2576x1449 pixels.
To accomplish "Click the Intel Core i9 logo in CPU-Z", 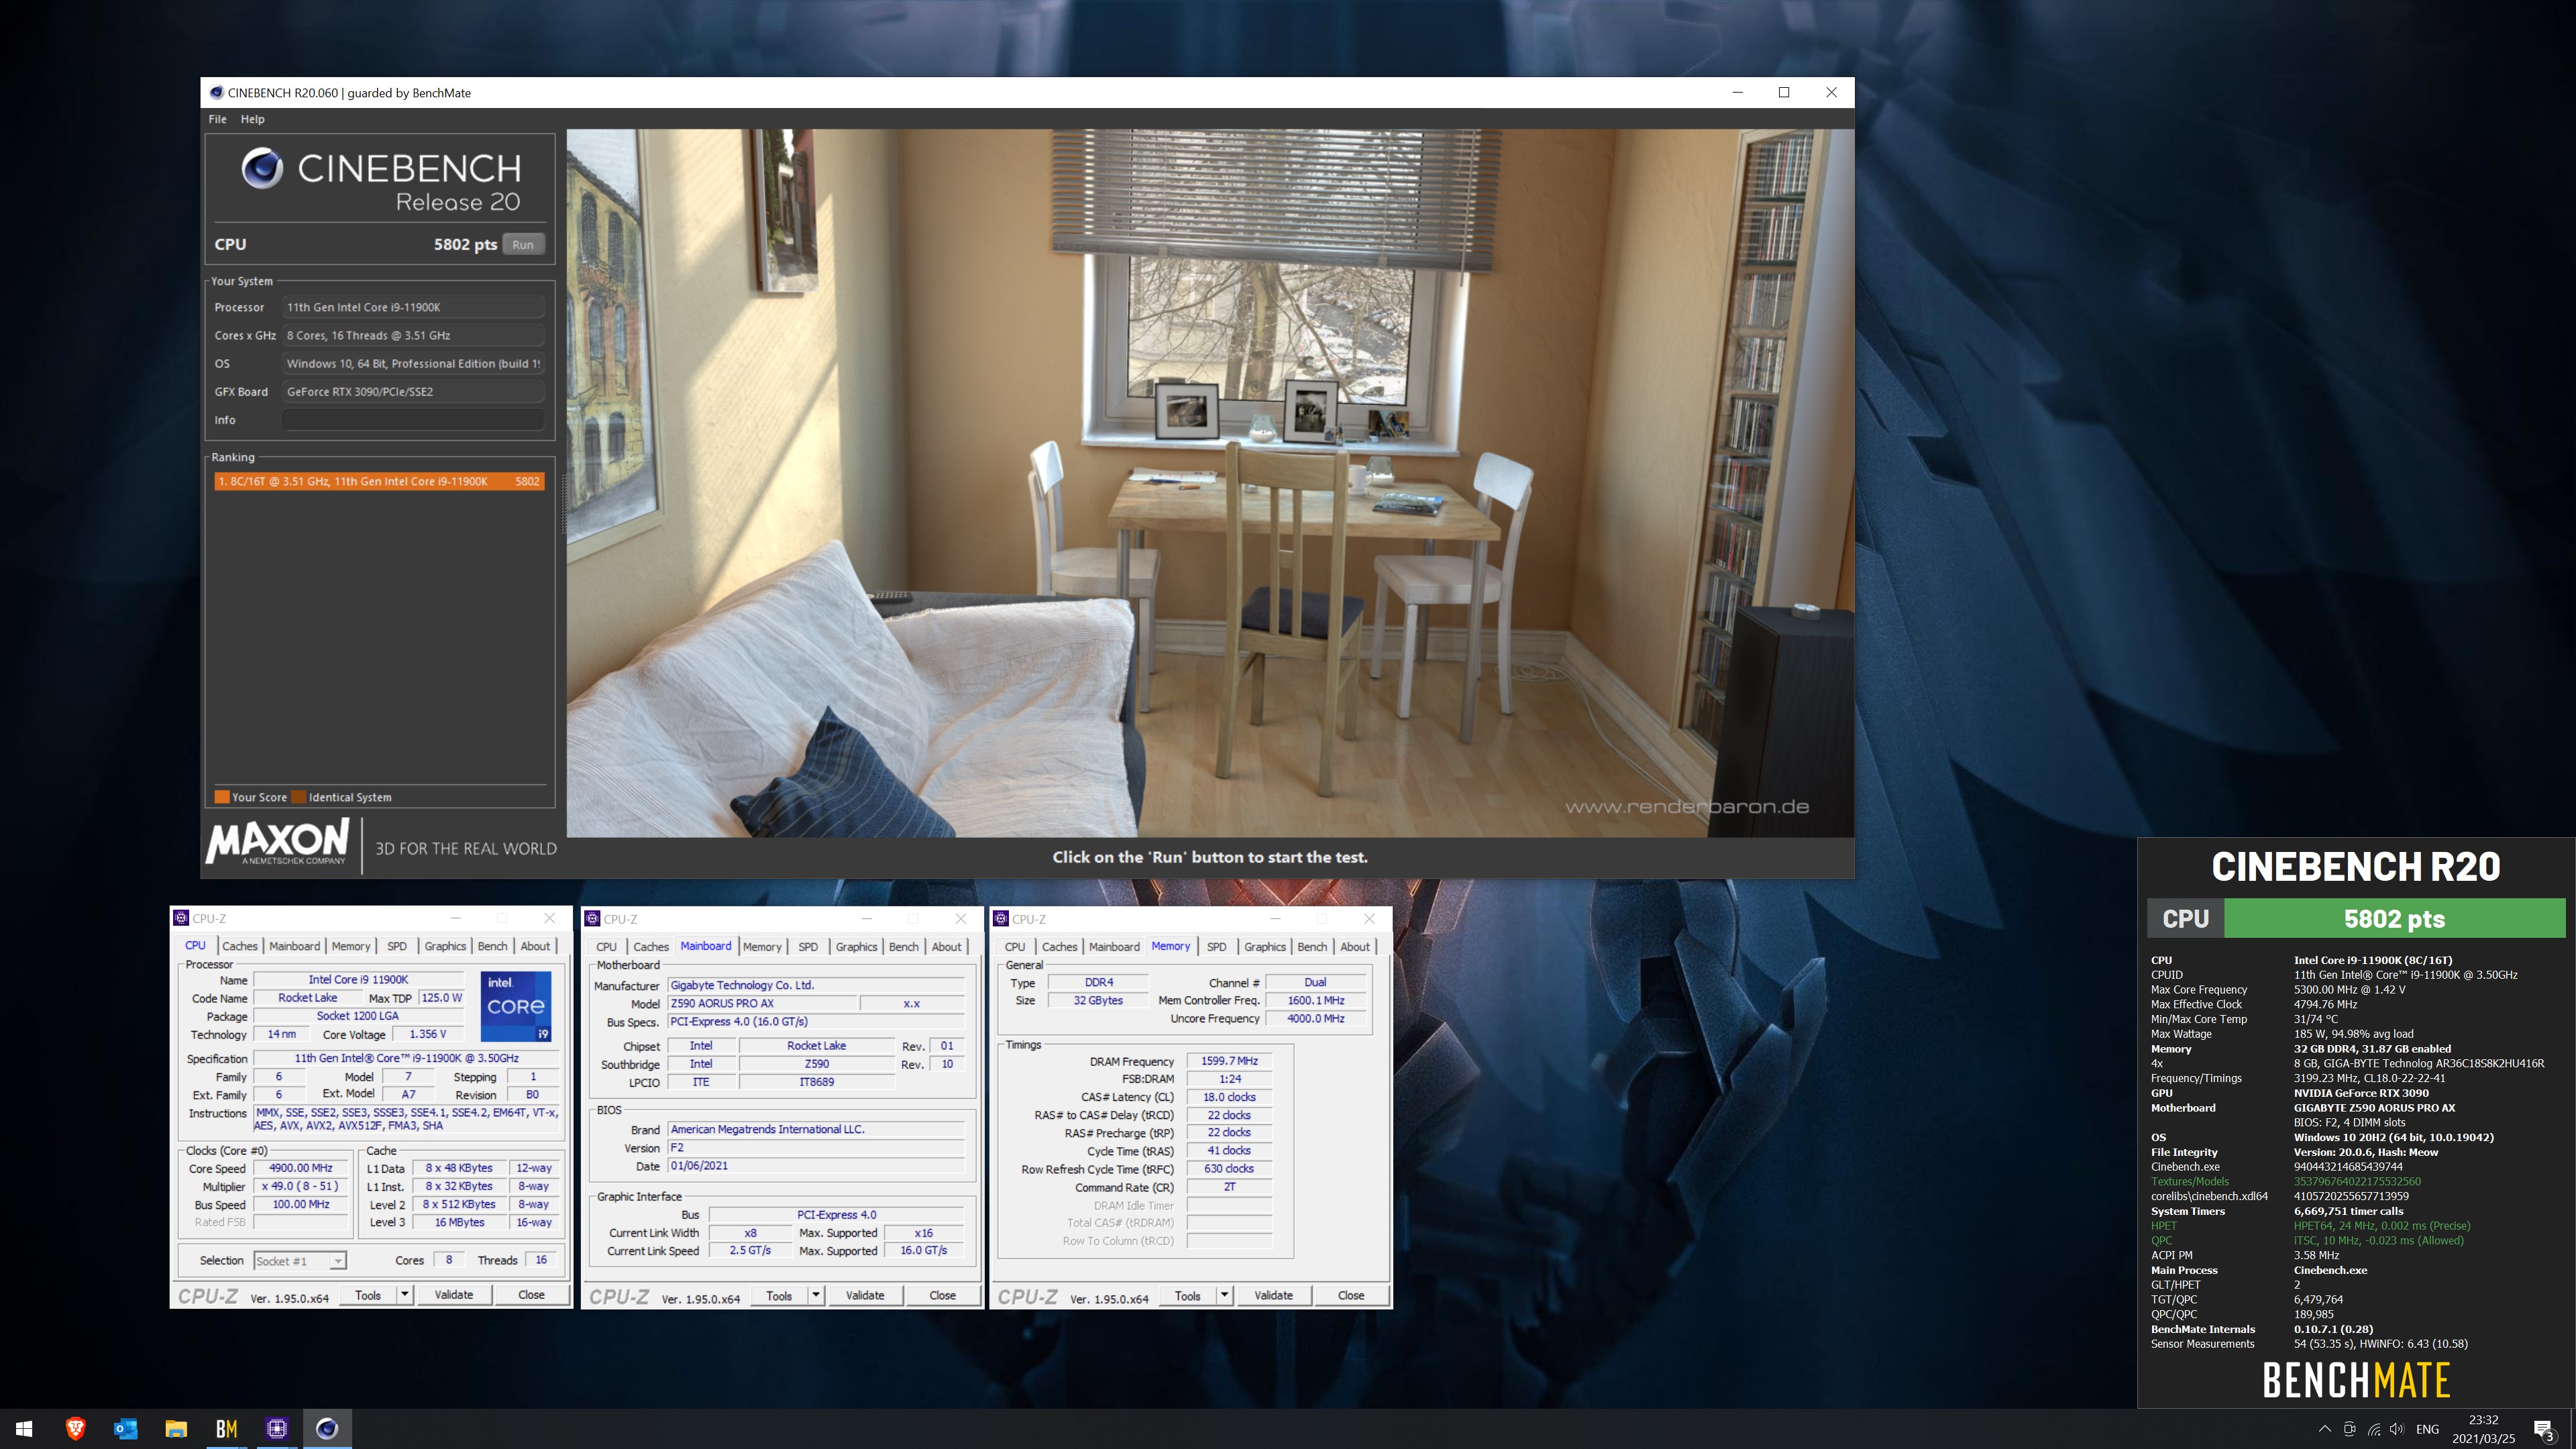I will pos(516,1006).
